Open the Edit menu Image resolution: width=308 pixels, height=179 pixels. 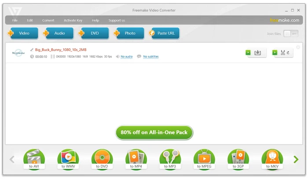(30, 20)
